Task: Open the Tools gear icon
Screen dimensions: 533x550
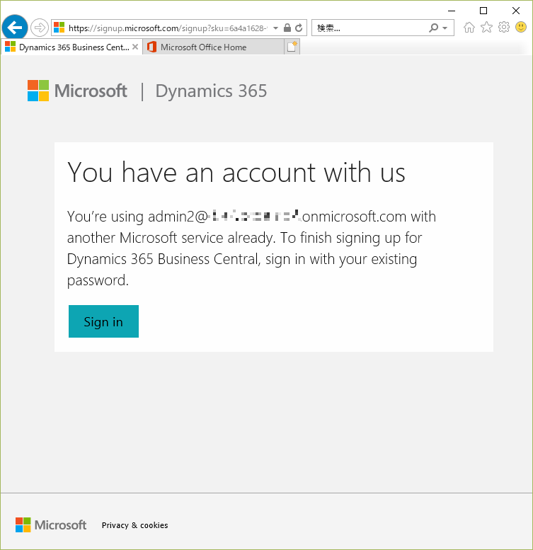Action: 504,27
